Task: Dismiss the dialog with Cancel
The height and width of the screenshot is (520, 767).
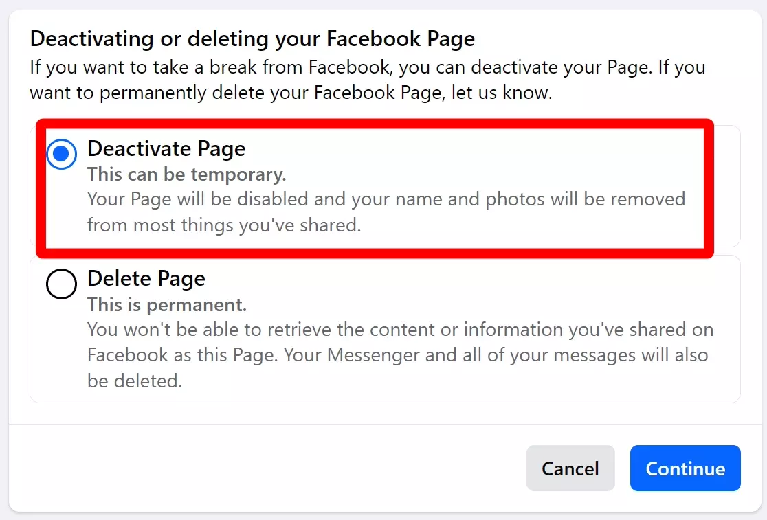Action: (570, 468)
